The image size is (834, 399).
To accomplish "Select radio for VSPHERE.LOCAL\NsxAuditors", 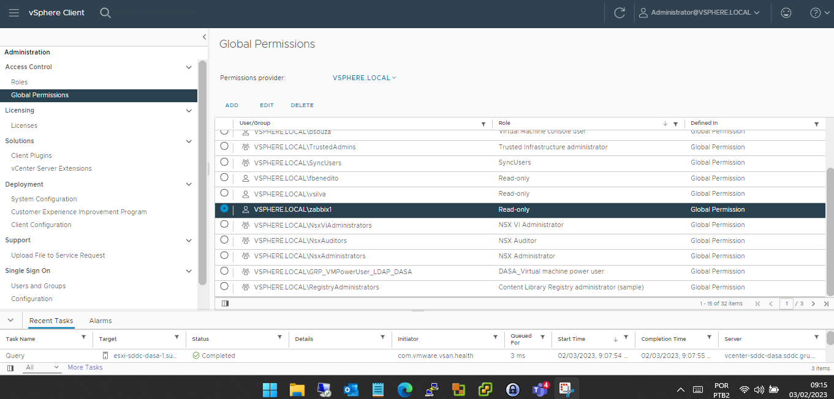I will click(224, 240).
